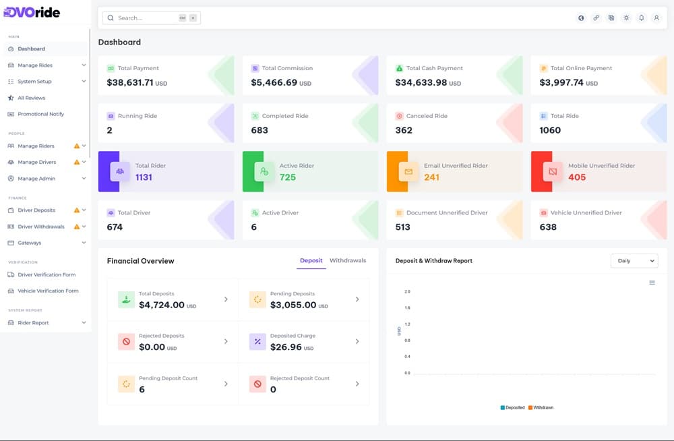Open Rejected Deposits details arrow

pyautogui.click(x=226, y=342)
